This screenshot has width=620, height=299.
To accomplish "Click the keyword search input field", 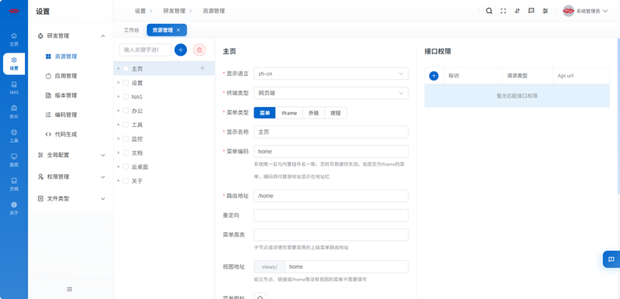I will pyautogui.click(x=145, y=50).
